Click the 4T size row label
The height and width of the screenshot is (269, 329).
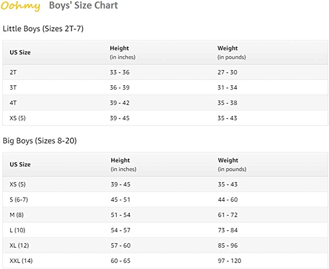coord(14,103)
